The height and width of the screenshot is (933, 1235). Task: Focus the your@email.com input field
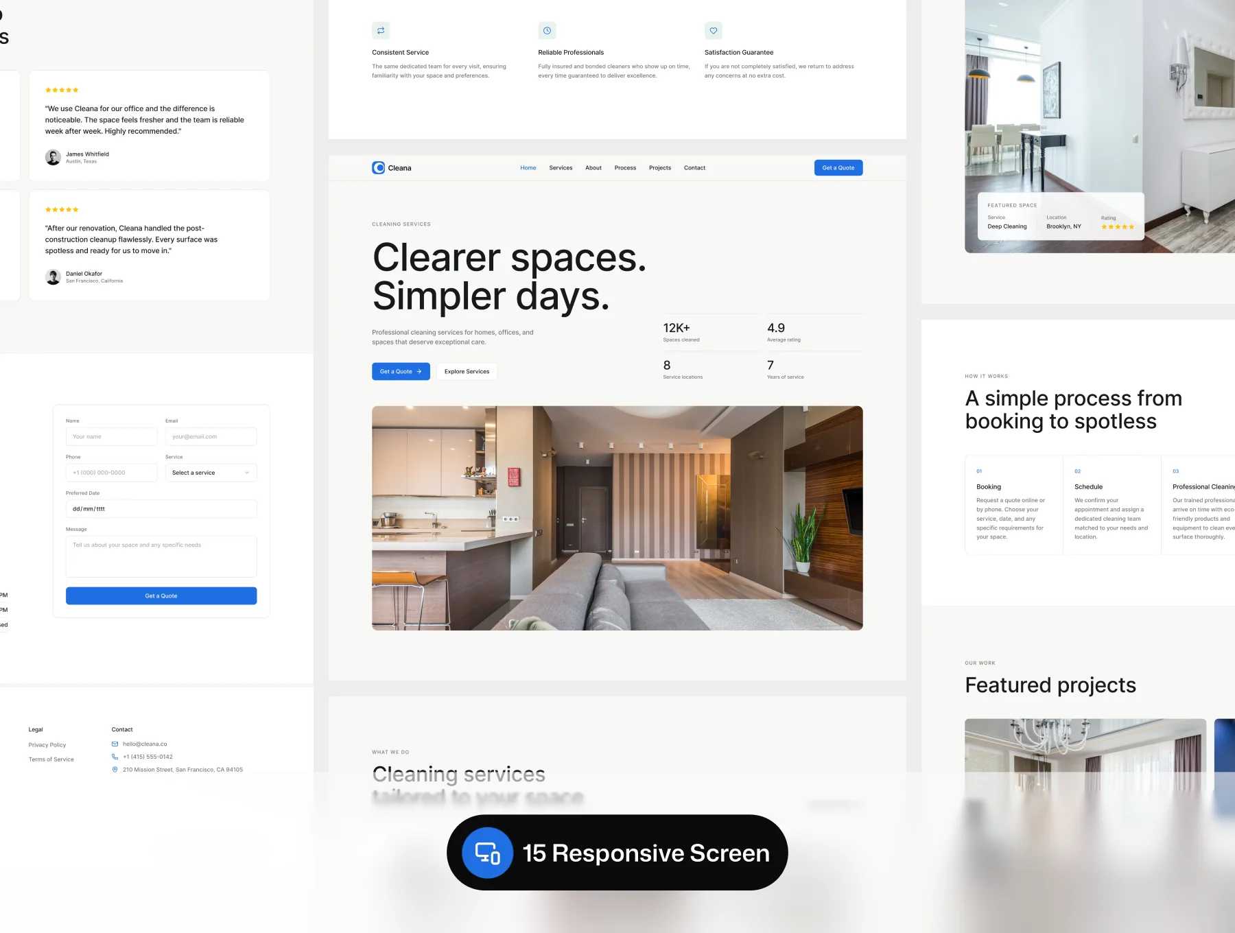[x=211, y=437]
